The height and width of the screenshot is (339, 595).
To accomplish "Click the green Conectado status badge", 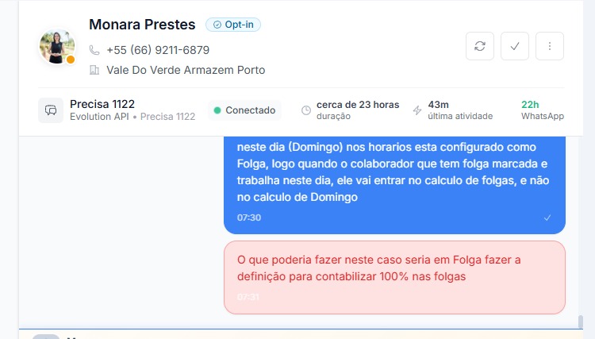I will click(244, 110).
